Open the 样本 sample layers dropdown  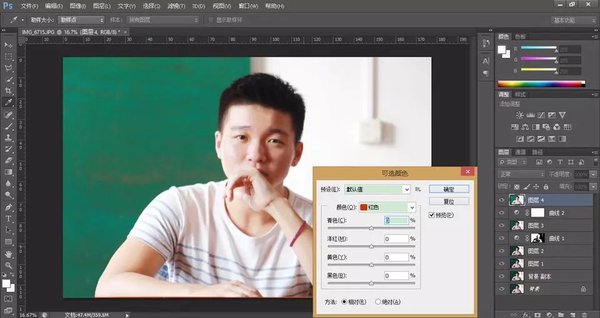click(162, 20)
